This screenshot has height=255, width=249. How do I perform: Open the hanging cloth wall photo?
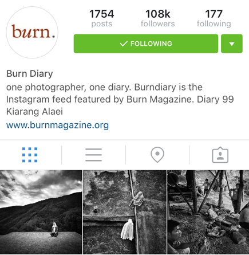[125, 212]
